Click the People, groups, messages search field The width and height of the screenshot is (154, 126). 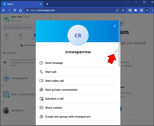click(x=19, y=27)
